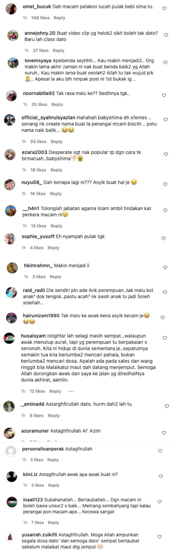The height and width of the screenshot is (555, 178).
Task: Heart noornabilla92's comment
Action: [164, 95]
